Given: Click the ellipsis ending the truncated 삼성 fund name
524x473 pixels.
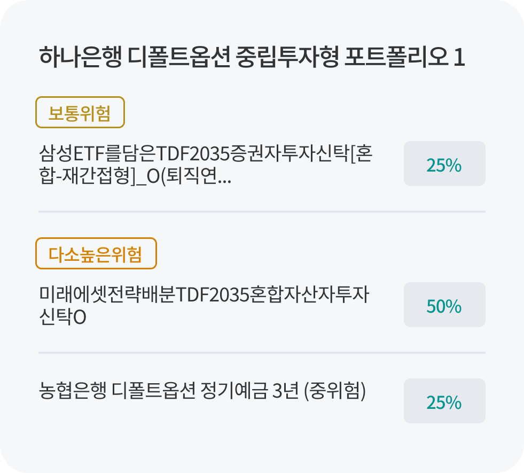Looking at the screenshot, I should 225,180.
